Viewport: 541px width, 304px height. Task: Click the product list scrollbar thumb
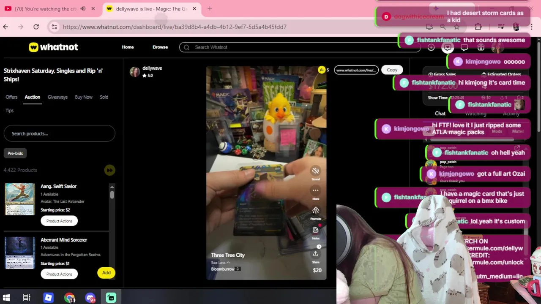[x=112, y=195]
